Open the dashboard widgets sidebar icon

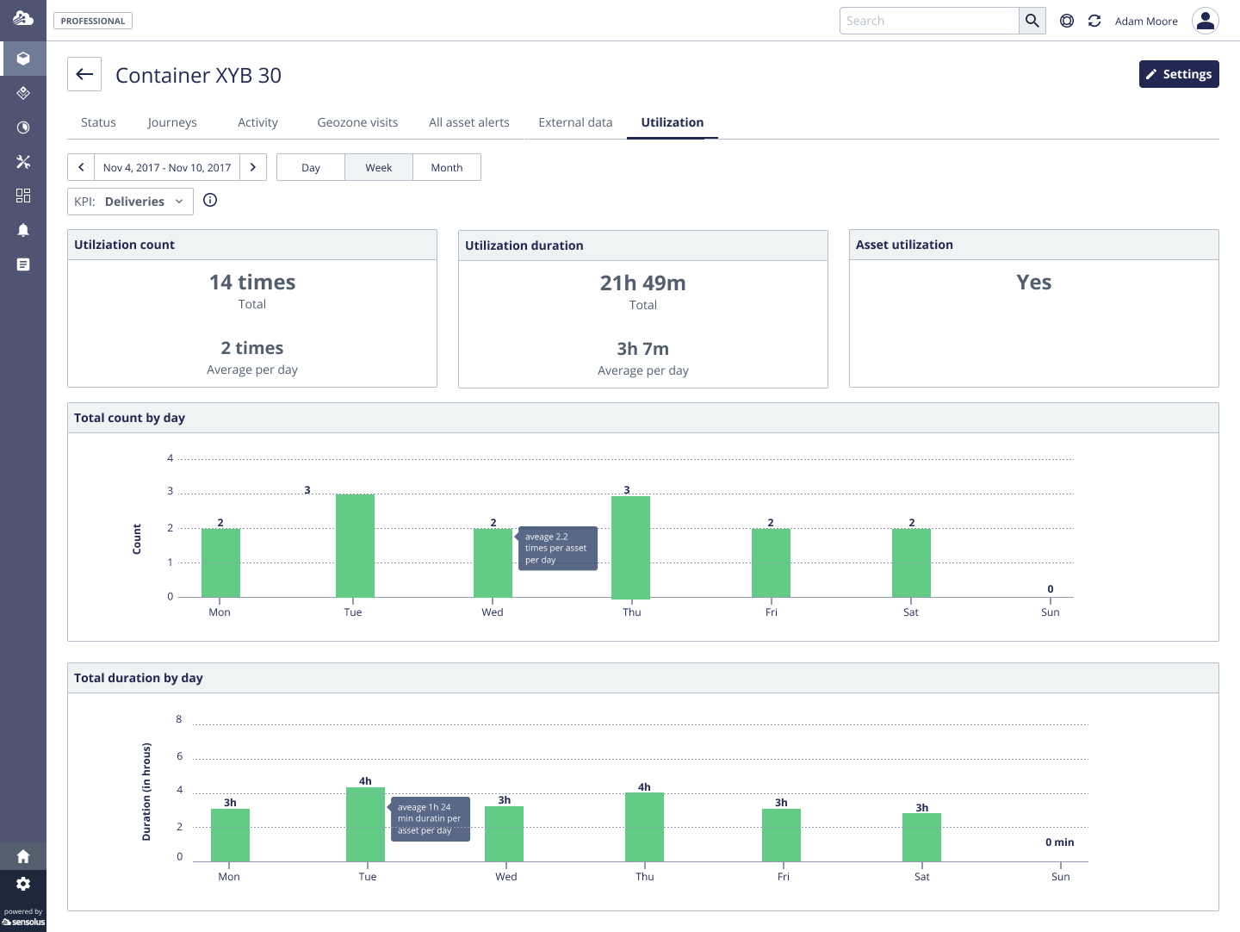(23, 196)
